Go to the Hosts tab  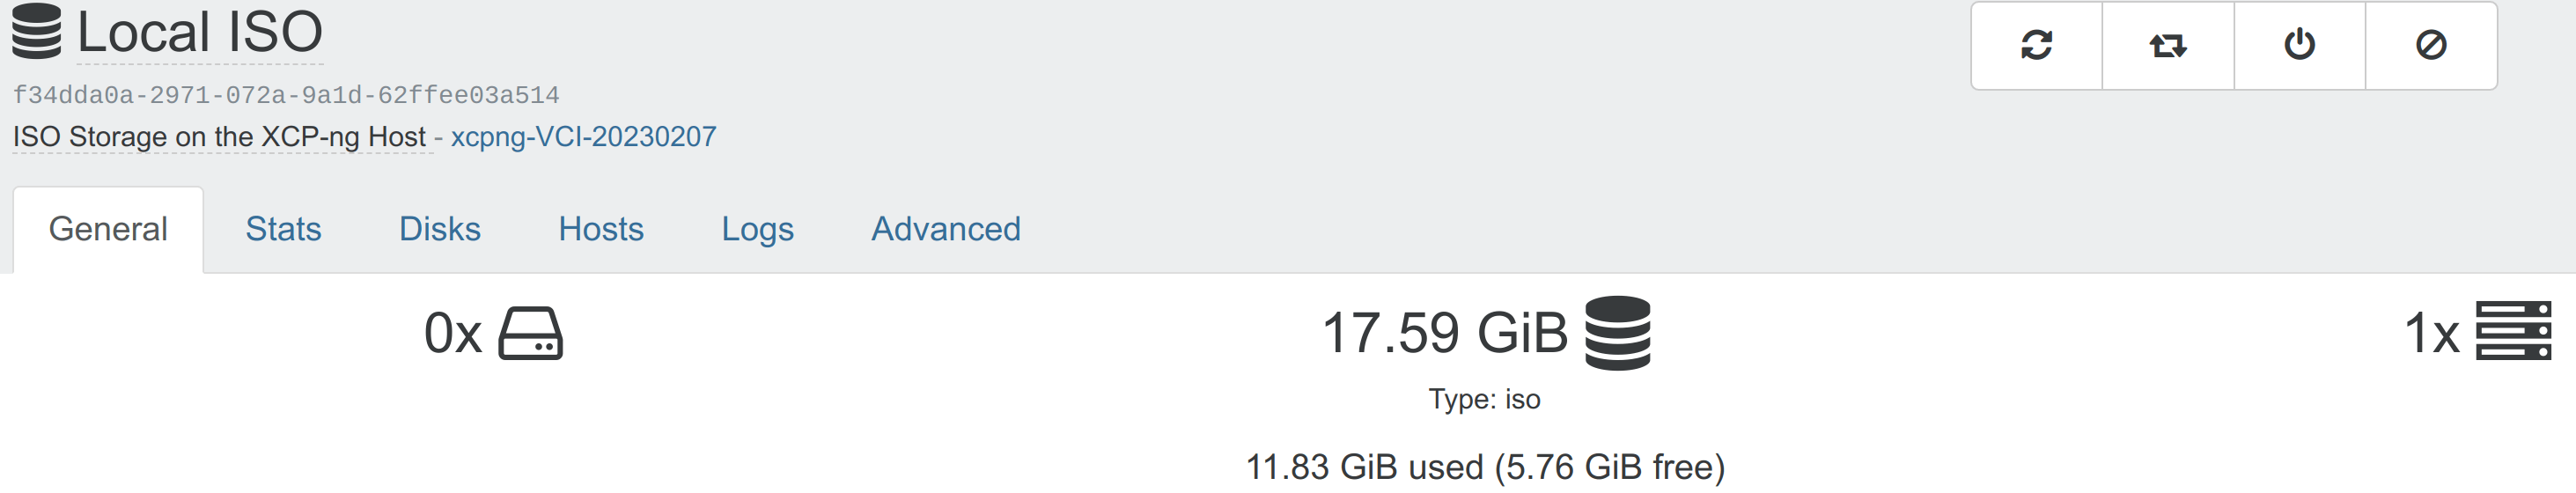tap(600, 229)
